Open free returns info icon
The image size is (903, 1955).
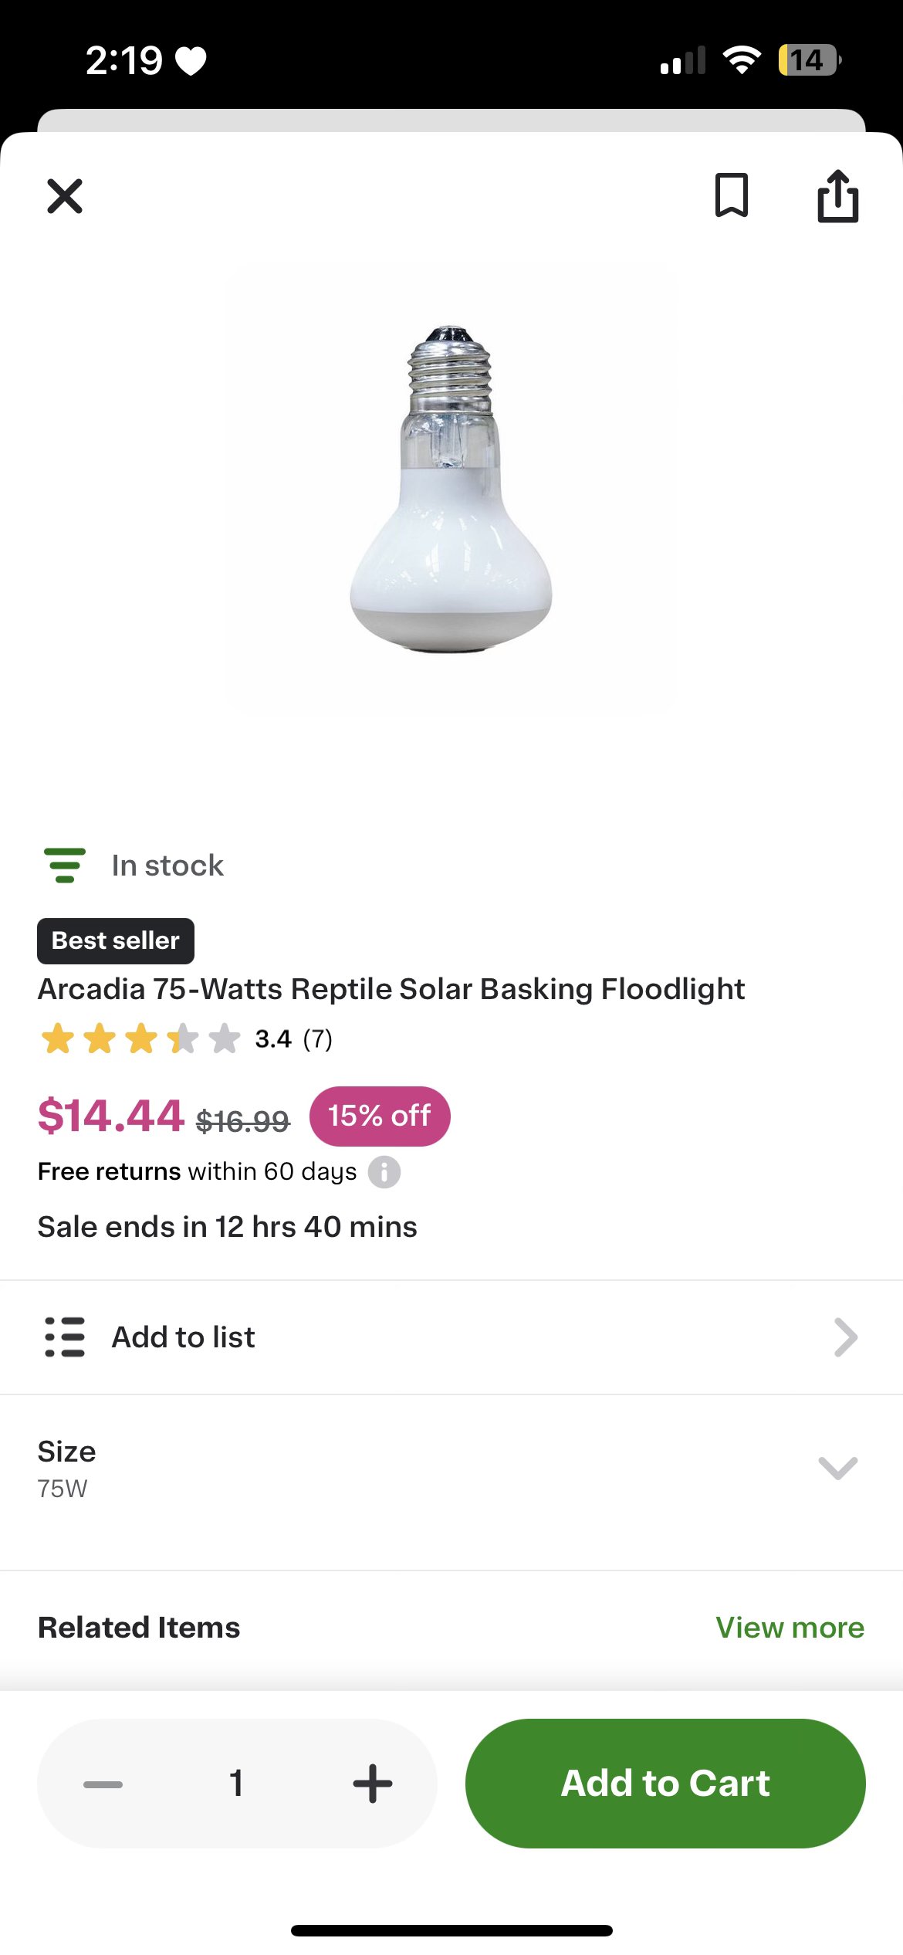(384, 1172)
